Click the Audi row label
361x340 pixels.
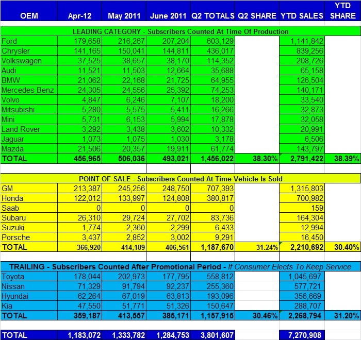point(9,71)
